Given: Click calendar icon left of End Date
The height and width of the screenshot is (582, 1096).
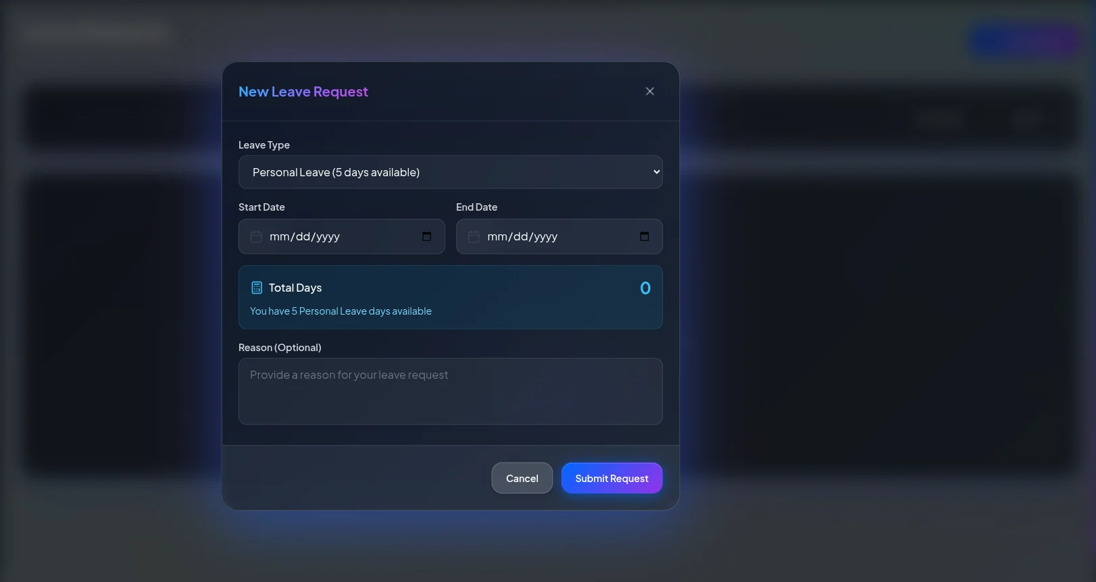Looking at the screenshot, I should [474, 236].
